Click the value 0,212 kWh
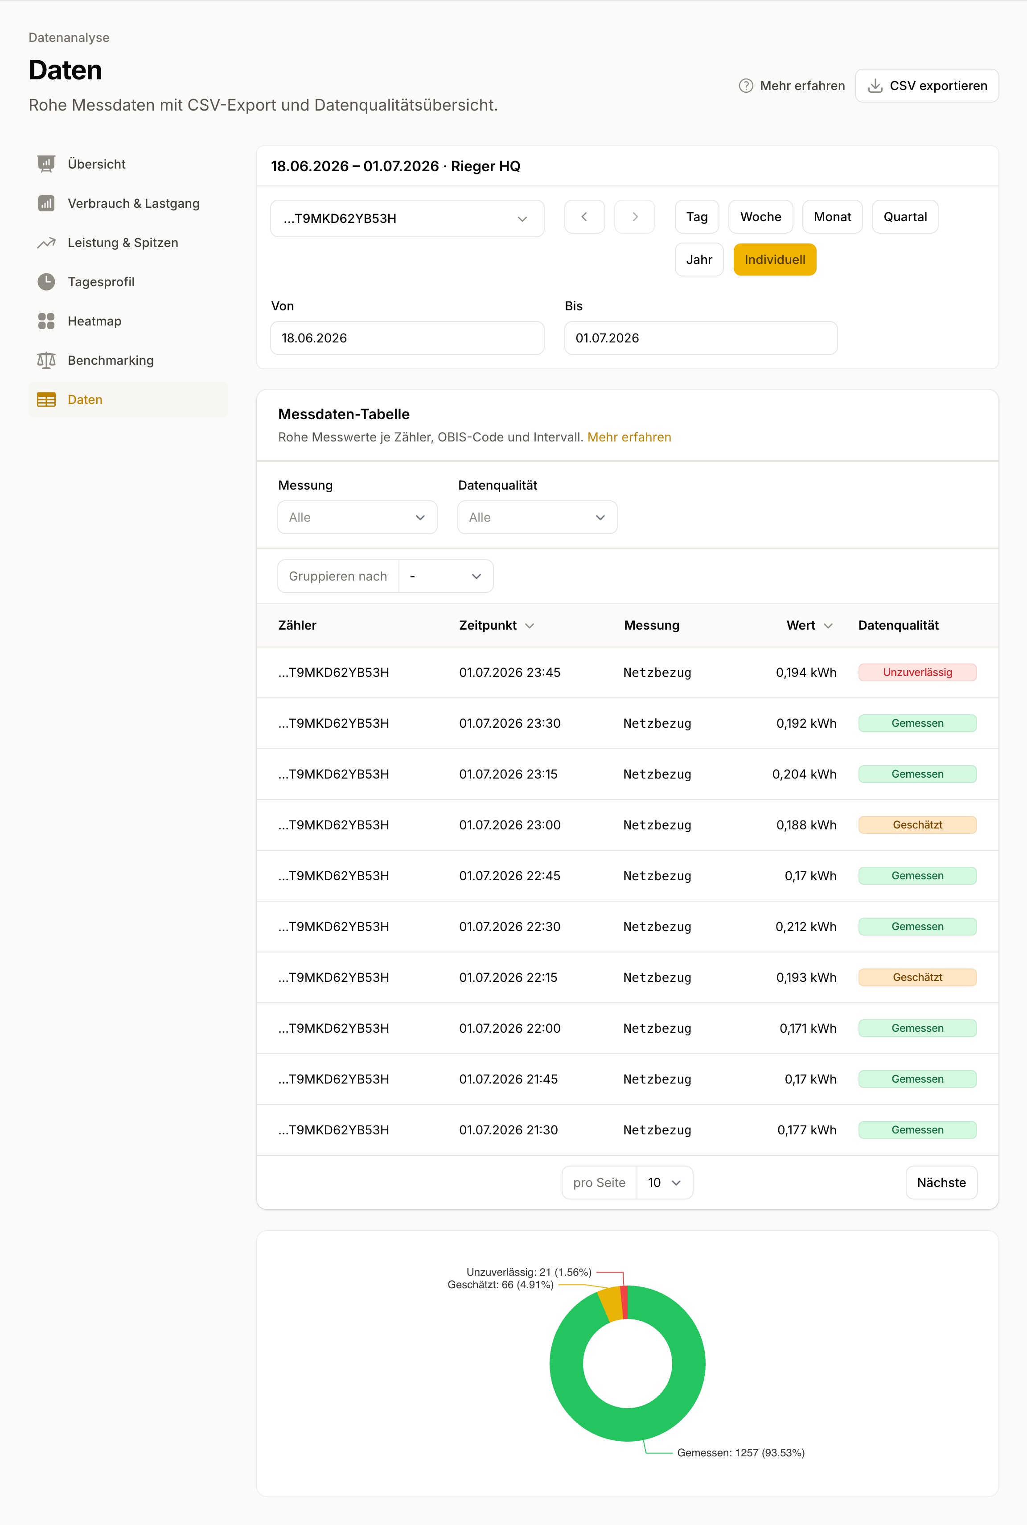Viewport: 1027px width, 1525px height. coord(805,926)
